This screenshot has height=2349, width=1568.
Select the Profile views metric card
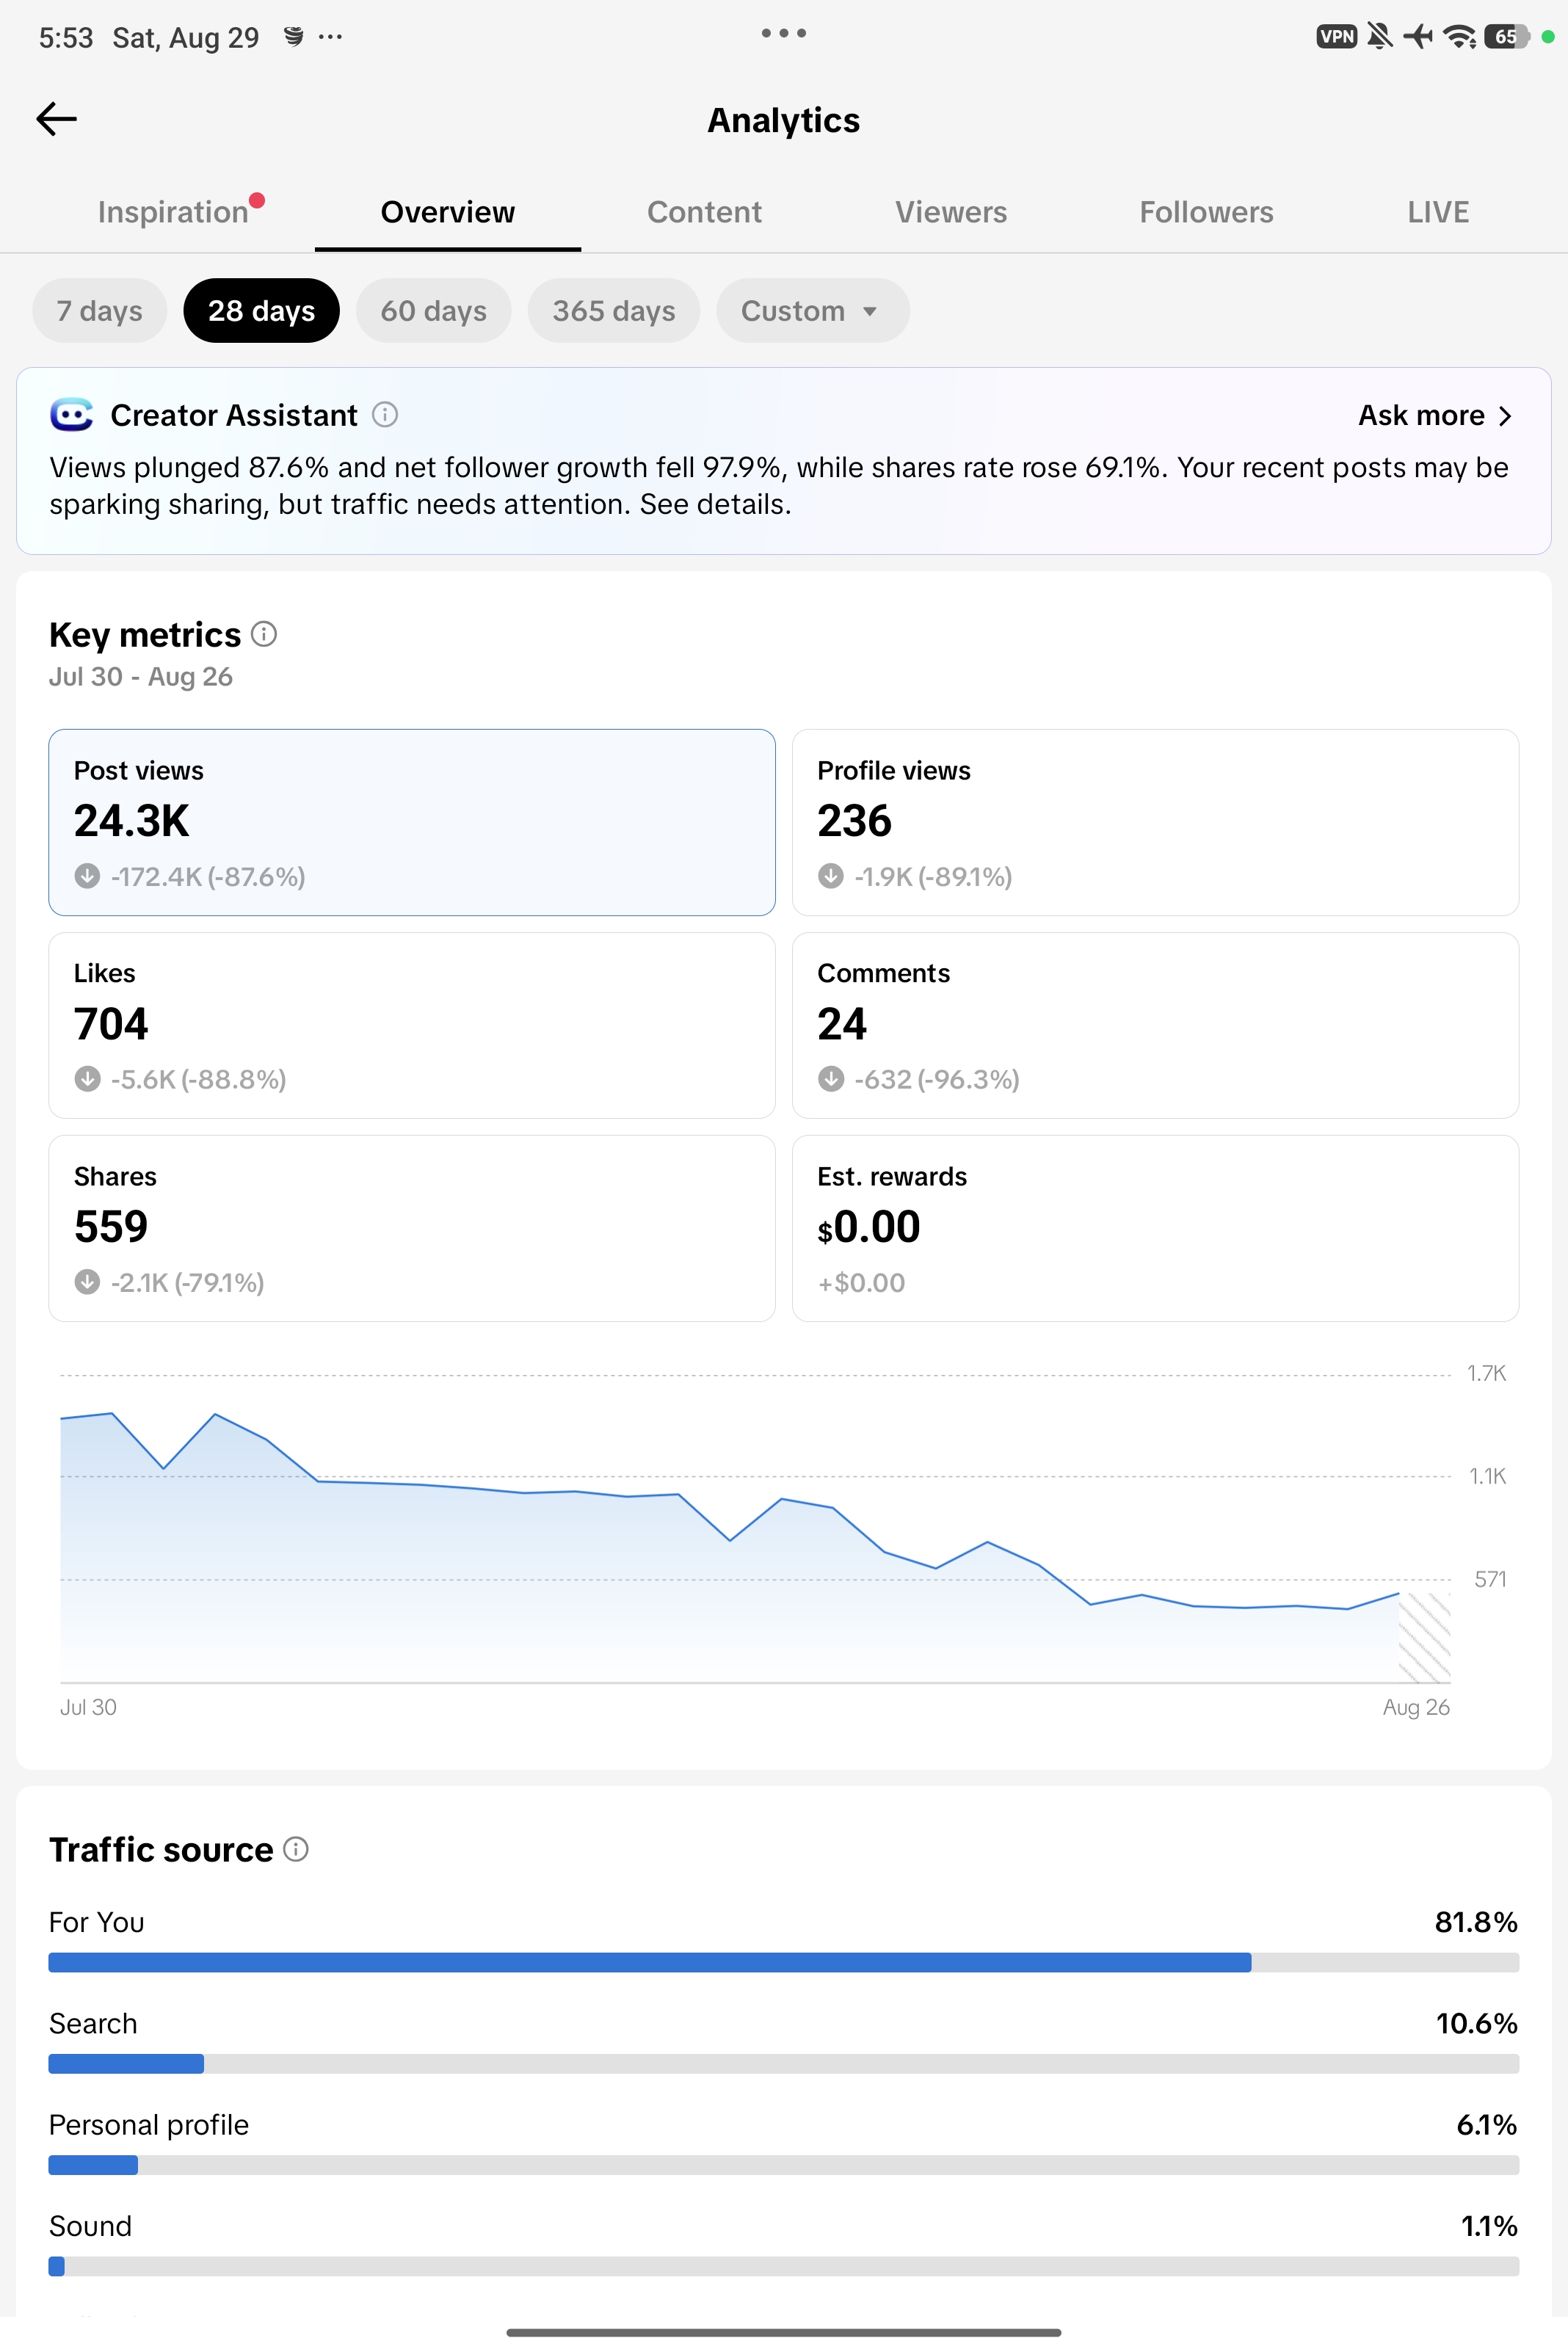tap(1155, 822)
